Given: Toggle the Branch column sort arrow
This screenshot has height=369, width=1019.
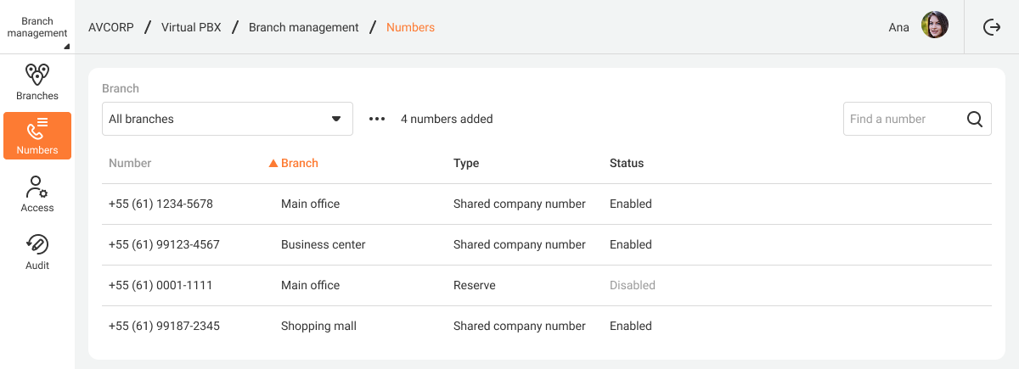Looking at the screenshot, I should click(x=273, y=163).
